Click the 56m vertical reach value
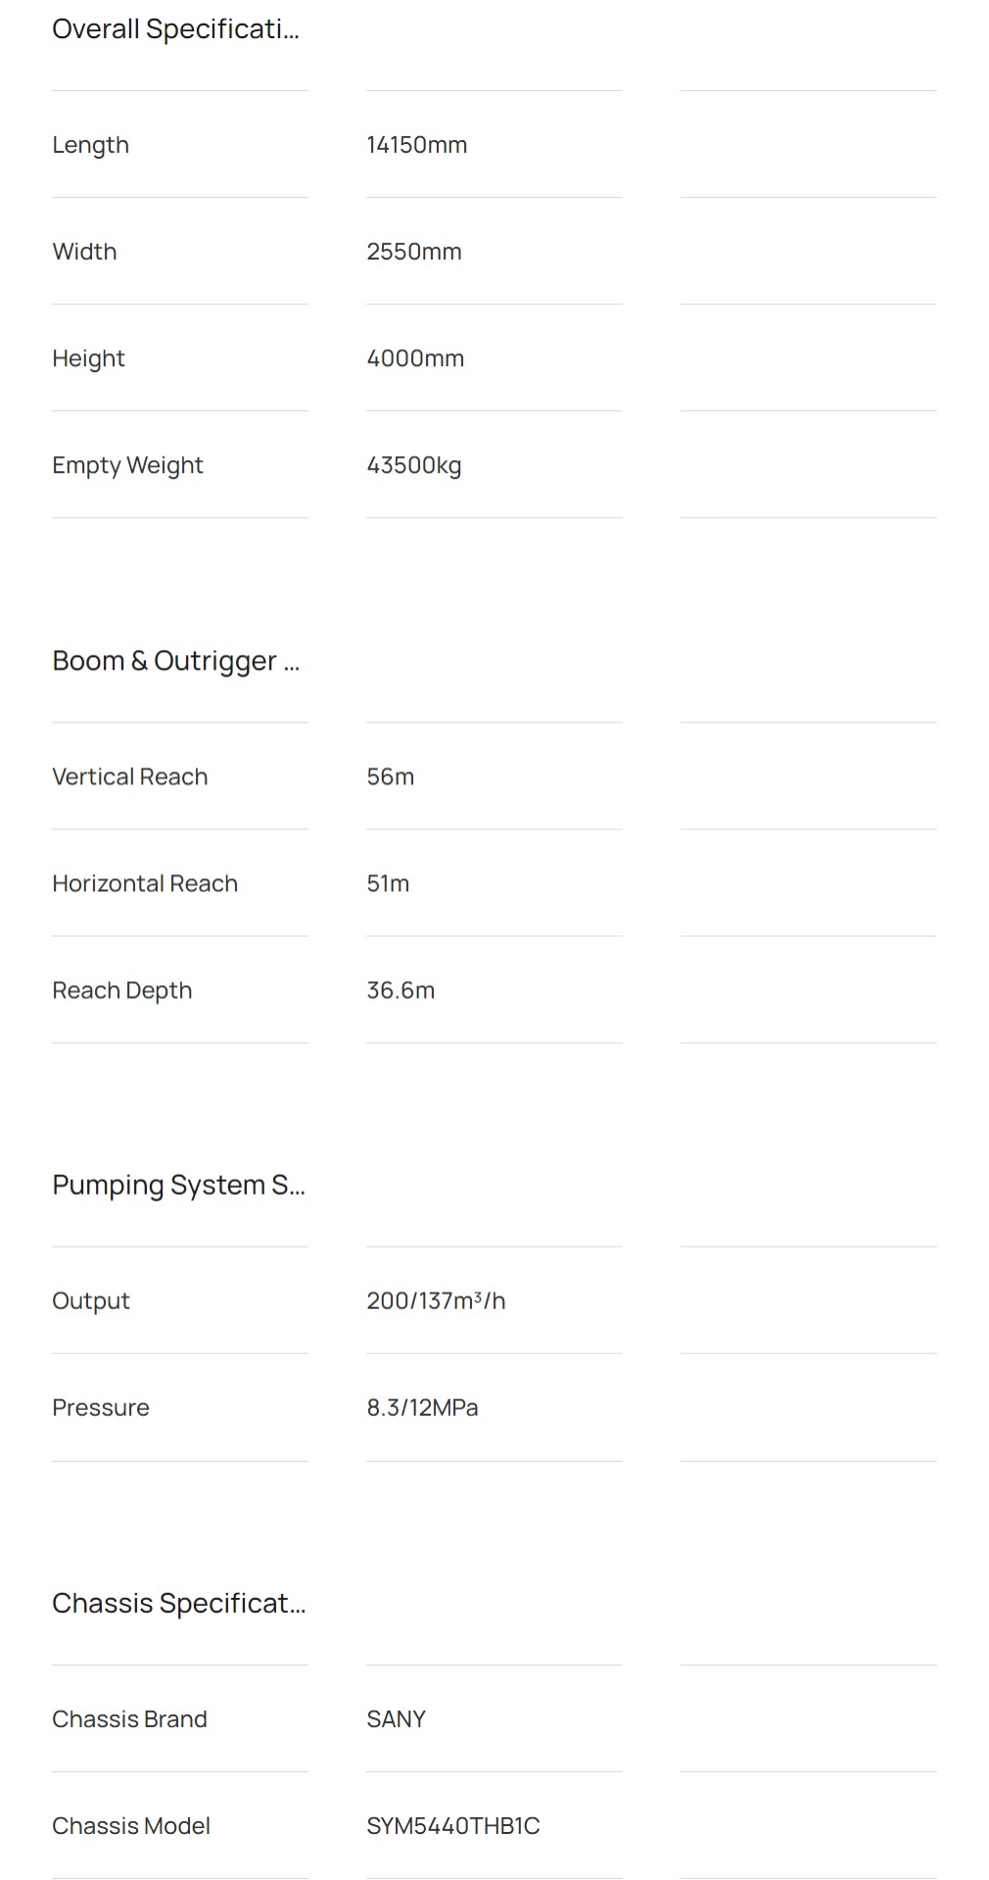The height and width of the screenshot is (1880, 989). (x=390, y=776)
